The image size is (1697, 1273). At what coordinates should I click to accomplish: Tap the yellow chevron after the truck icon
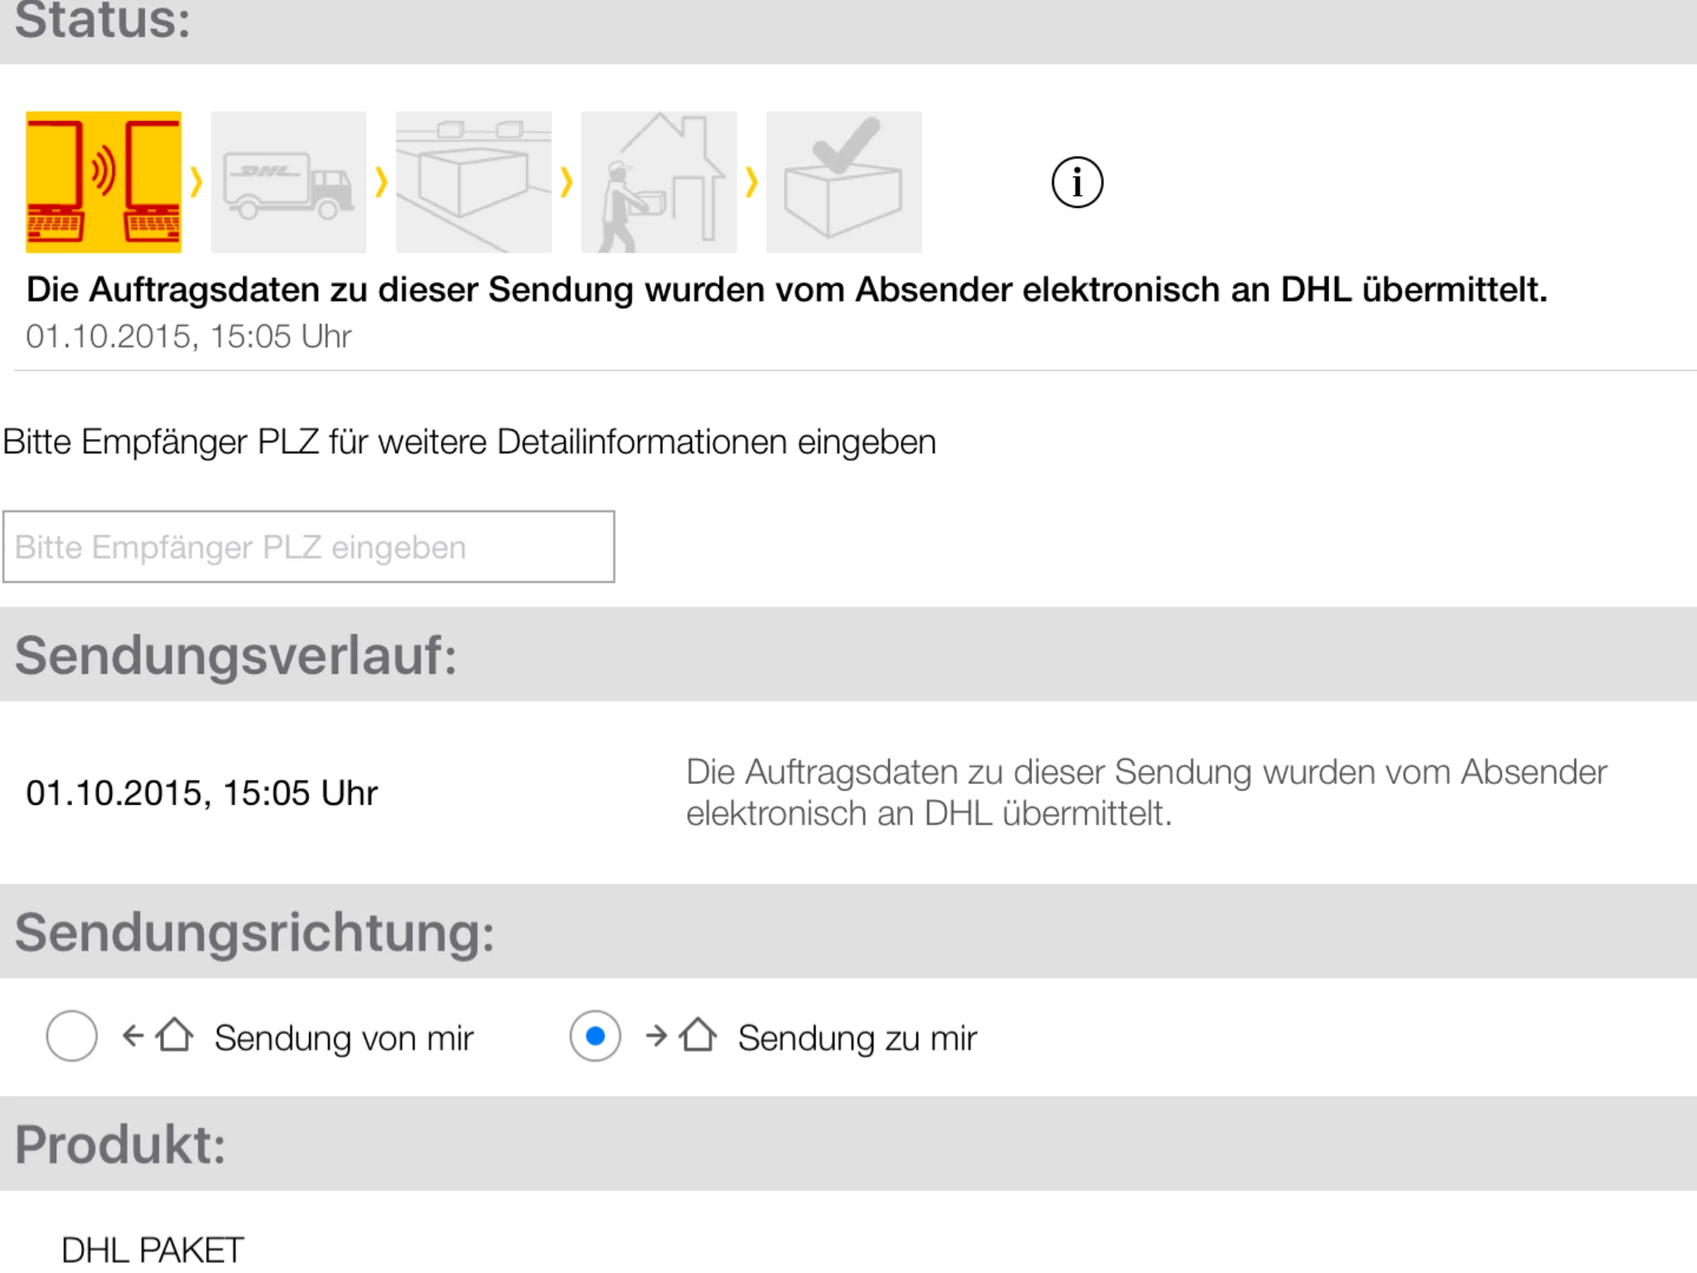(x=381, y=182)
